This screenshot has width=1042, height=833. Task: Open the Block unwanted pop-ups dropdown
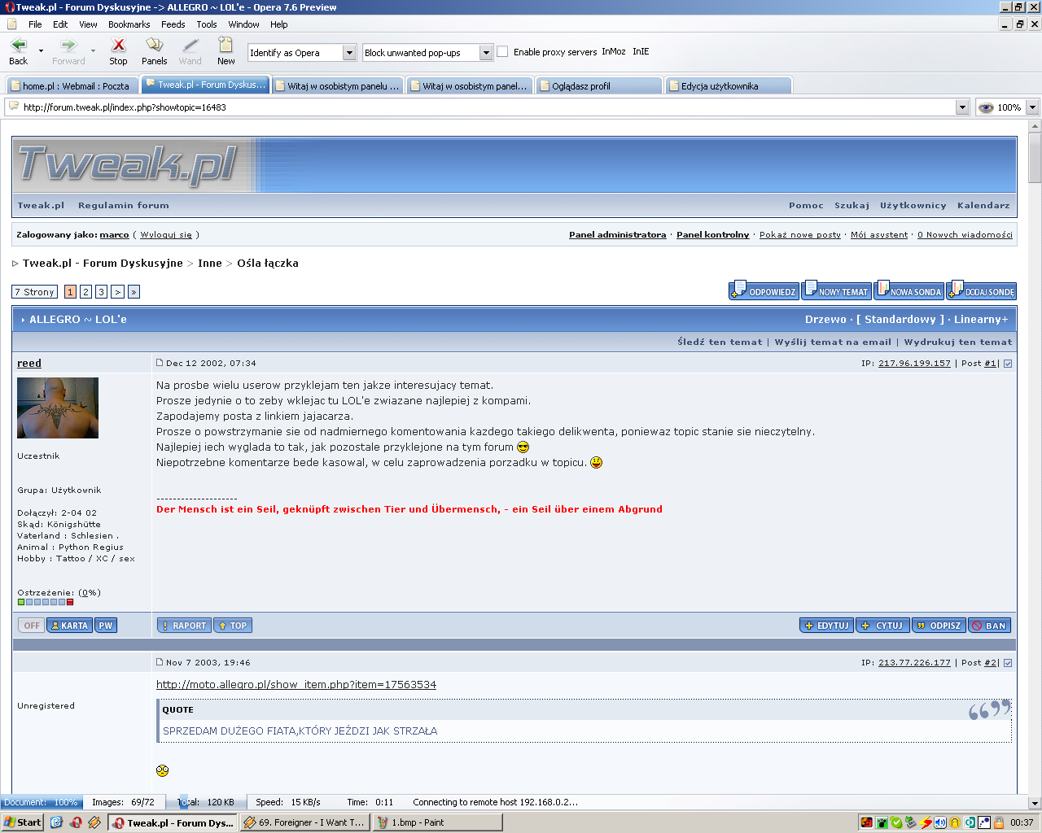pyautogui.click(x=486, y=53)
